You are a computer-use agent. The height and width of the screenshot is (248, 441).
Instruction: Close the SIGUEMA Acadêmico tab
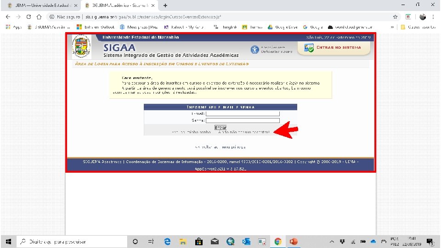pyautogui.click(x=153, y=6)
